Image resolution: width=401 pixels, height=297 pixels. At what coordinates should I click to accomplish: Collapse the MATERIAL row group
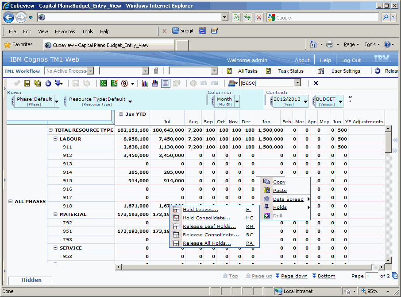pyautogui.click(x=55, y=214)
